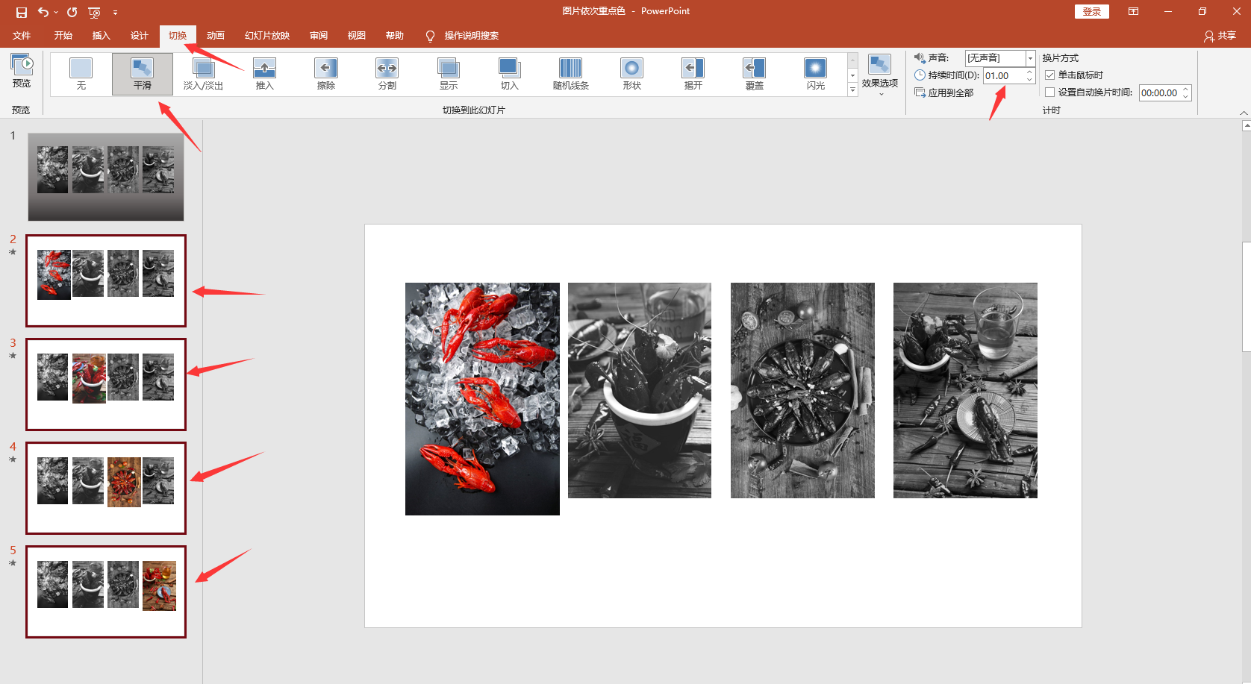Image resolution: width=1251 pixels, height=684 pixels.
Task: Switch to the 帮助 help tab
Action: [395, 36]
